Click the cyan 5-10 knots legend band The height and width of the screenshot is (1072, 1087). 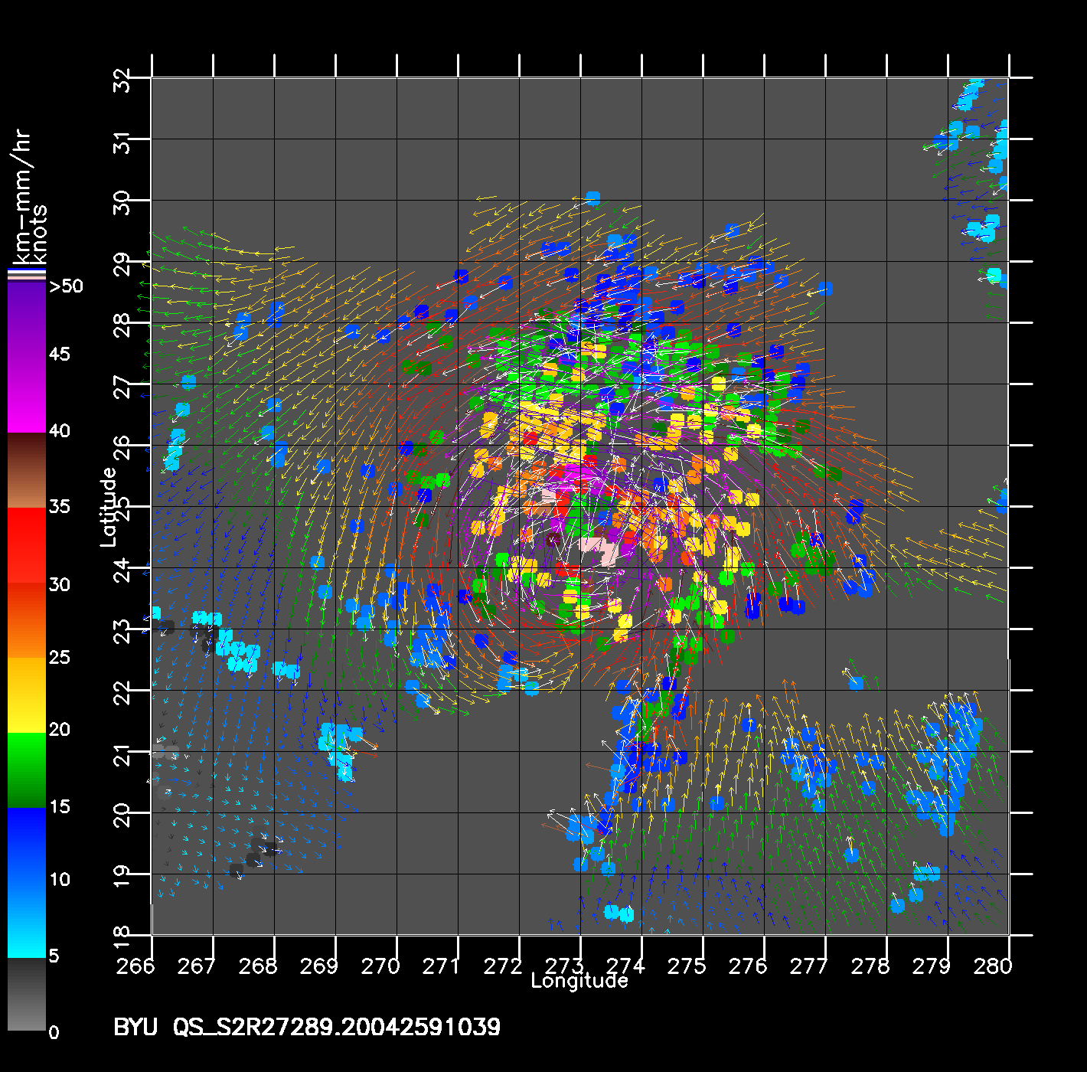point(27,920)
